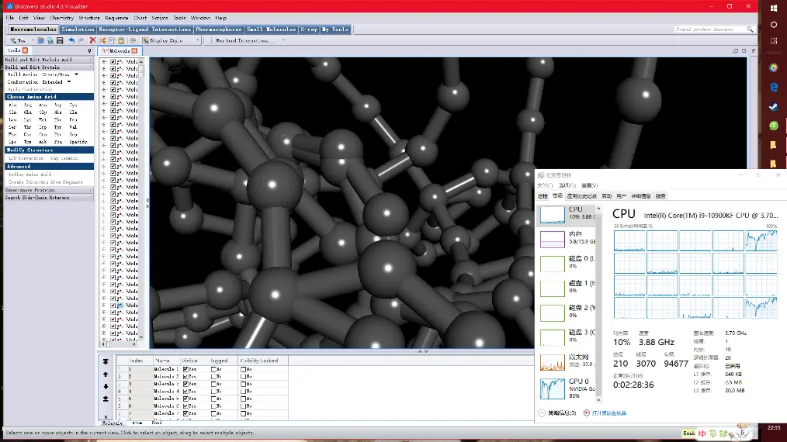Screen dimensions: 787x442
Task: Switch to Pharmacophores tab
Action: coord(218,29)
